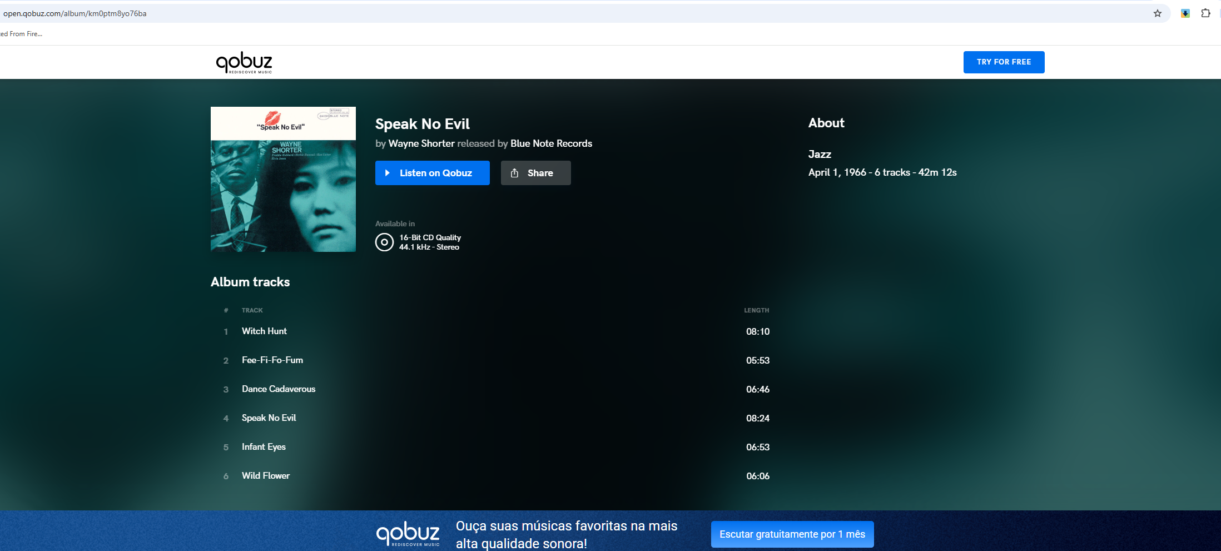Select the Wild Flower track
Viewport: 1221px width, 551px height.
pyautogui.click(x=266, y=476)
